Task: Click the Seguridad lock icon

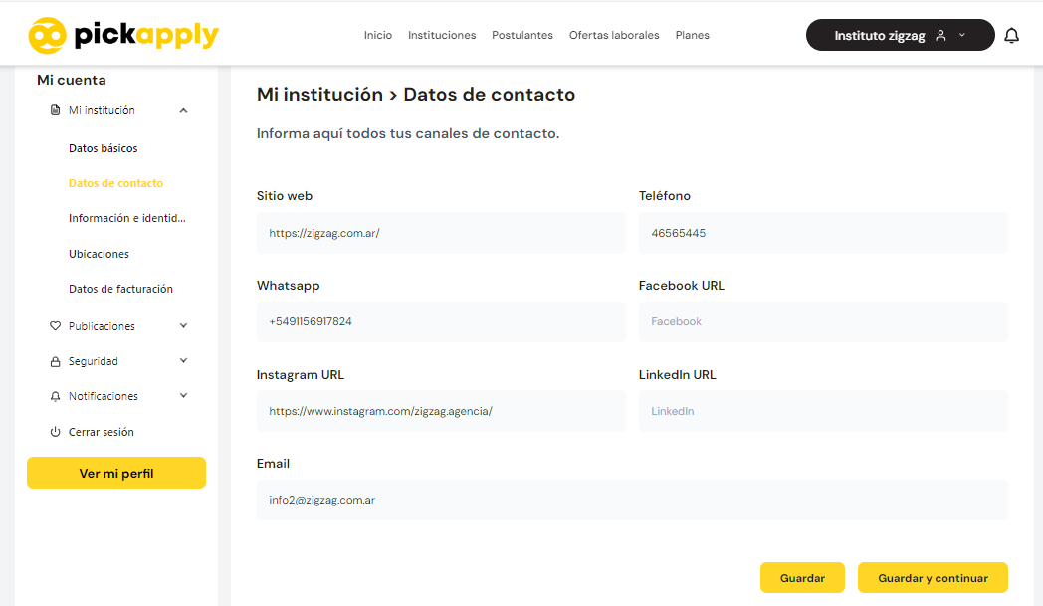Action: (x=55, y=361)
